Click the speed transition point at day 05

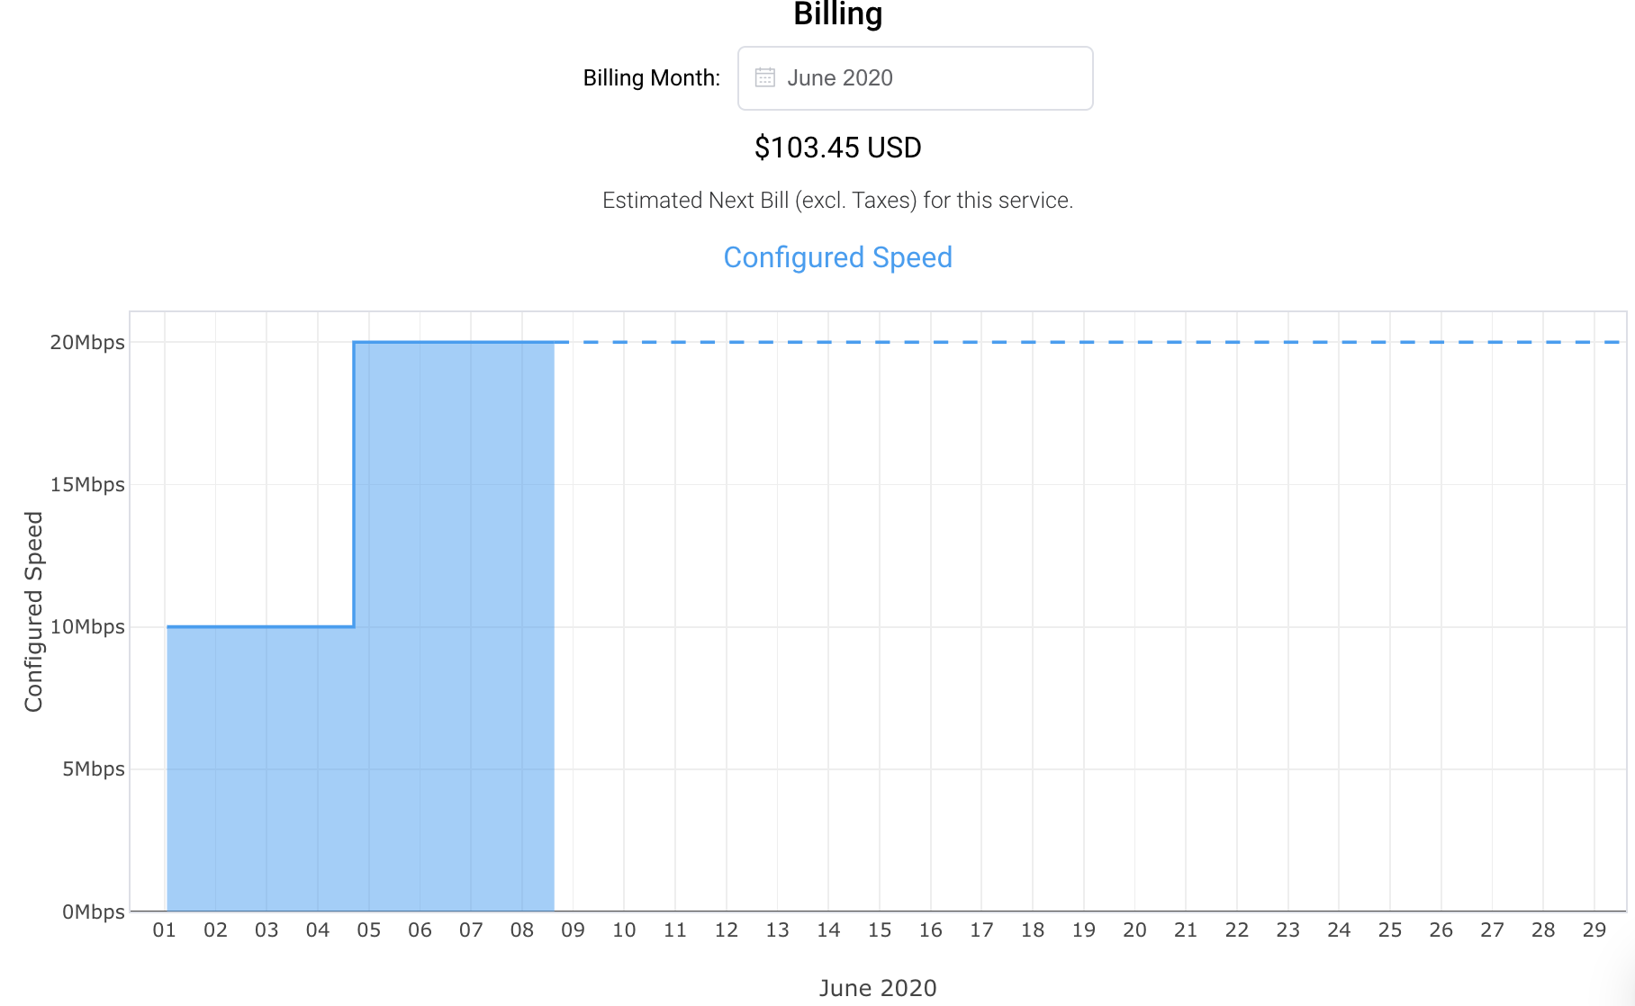(x=355, y=483)
